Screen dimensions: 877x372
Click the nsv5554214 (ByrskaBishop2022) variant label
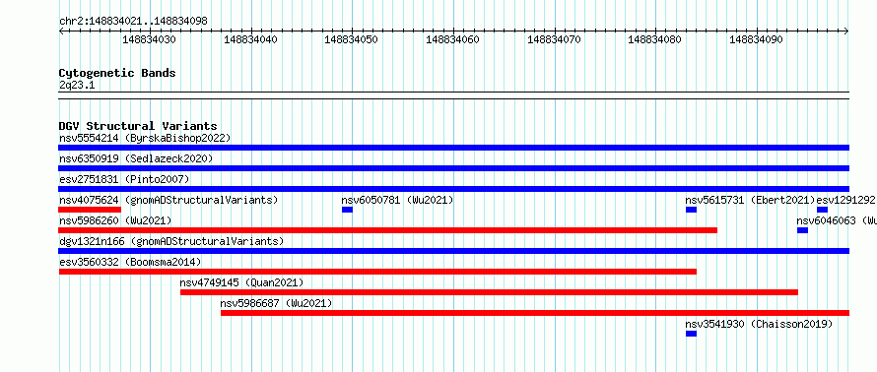(x=145, y=138)
